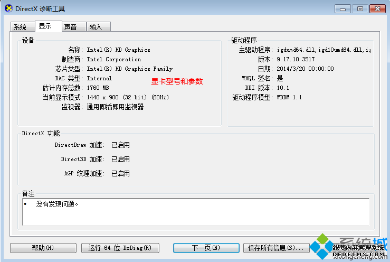Click manufacturer value 'Intel Corporation'
Screen dimensions: 390x262
113,59
